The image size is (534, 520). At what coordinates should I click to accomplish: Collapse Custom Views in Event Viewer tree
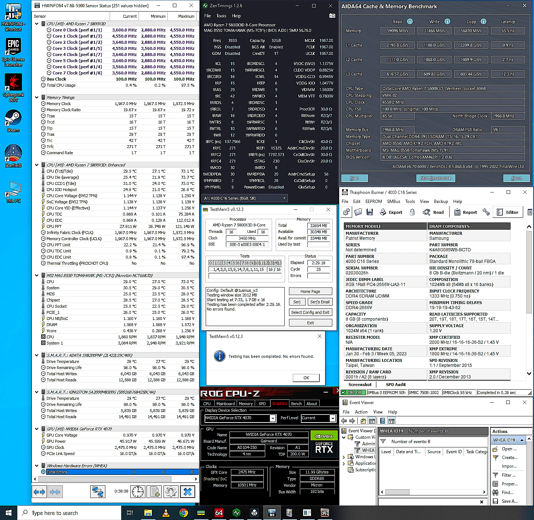coord(344,437)
